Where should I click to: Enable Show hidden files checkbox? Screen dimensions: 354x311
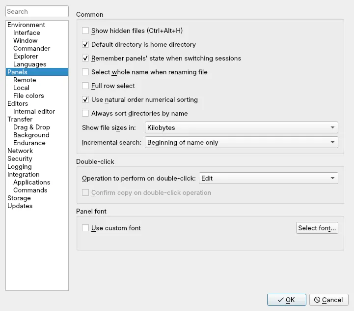click(85, 31)
